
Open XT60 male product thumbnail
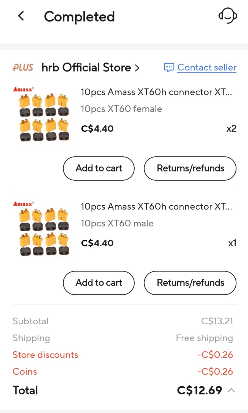tap(43, 229)
